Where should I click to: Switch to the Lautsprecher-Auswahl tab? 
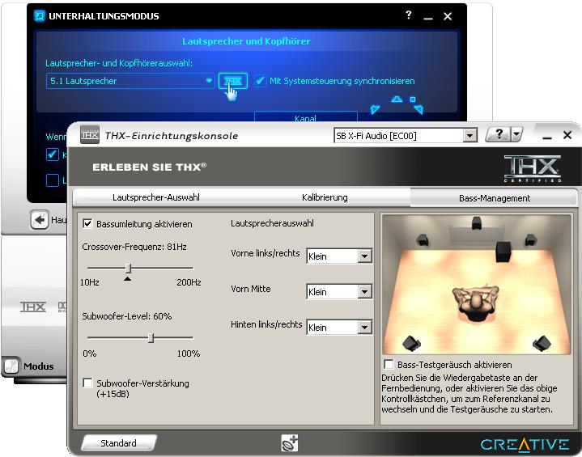coord(156,197)
